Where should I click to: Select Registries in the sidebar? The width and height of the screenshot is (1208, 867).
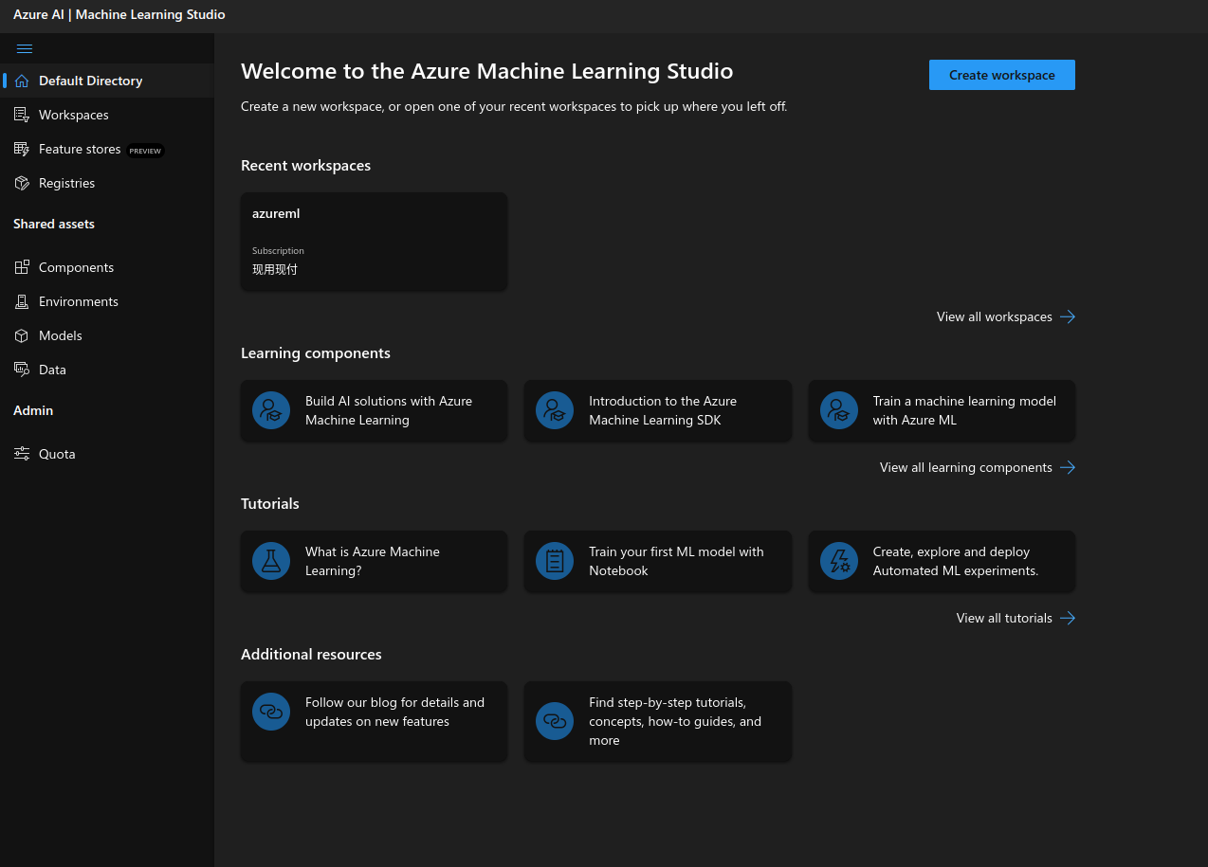(x=107, y=183)
